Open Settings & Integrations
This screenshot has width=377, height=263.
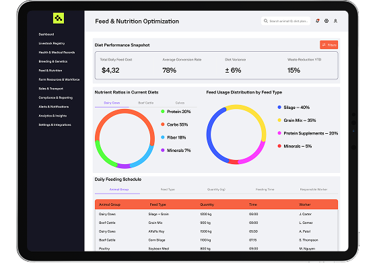pos(55,124)
